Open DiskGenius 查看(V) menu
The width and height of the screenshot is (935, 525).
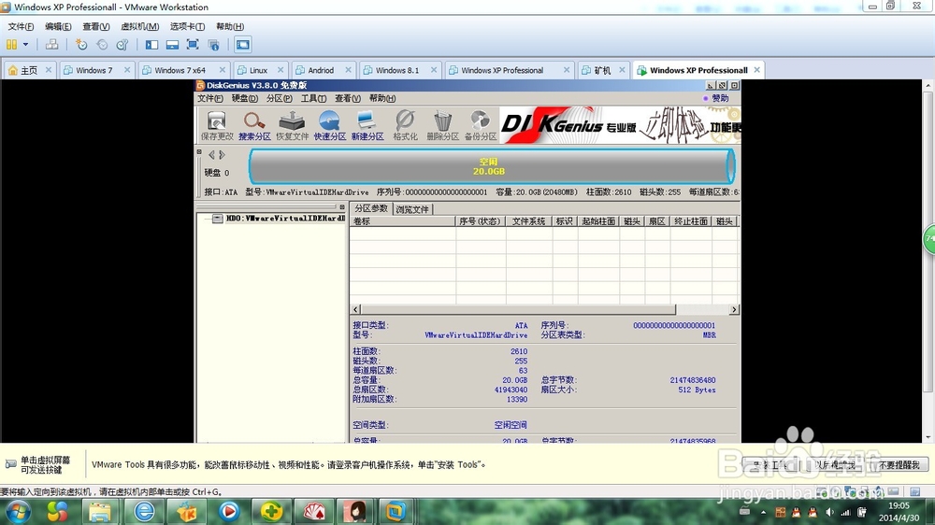click(348, 98)
